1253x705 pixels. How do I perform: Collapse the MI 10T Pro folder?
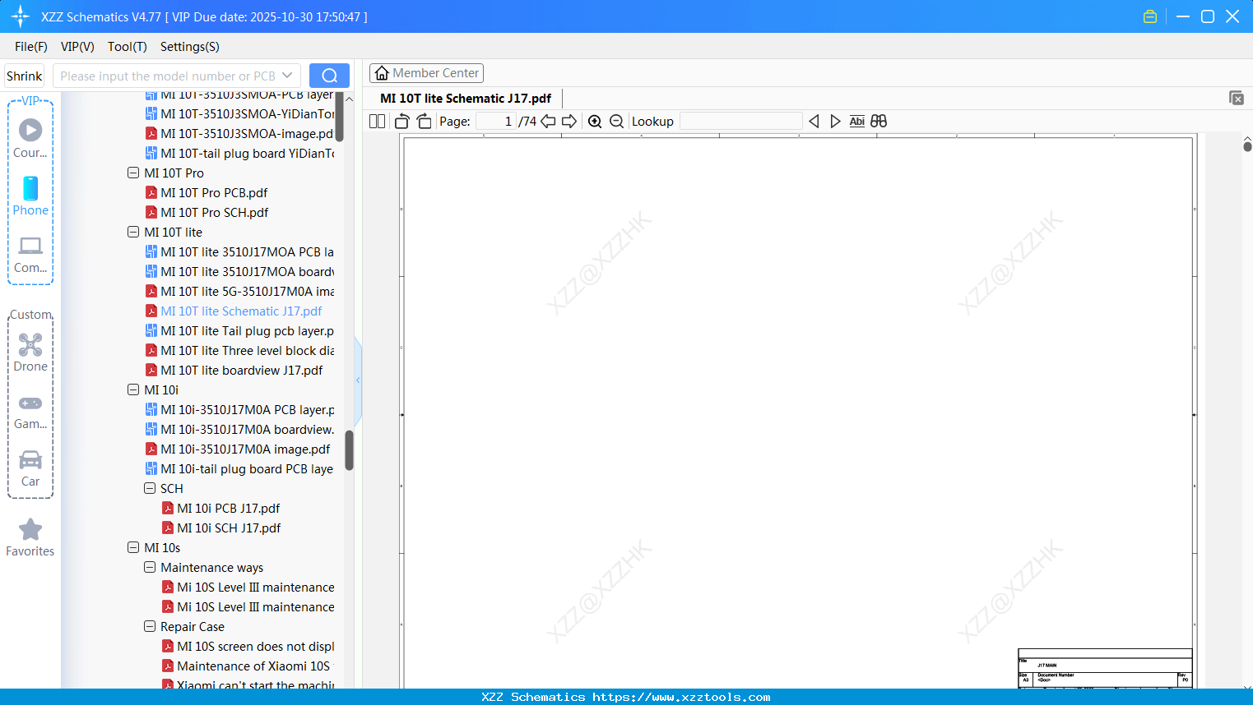click(x=133, y=173)
